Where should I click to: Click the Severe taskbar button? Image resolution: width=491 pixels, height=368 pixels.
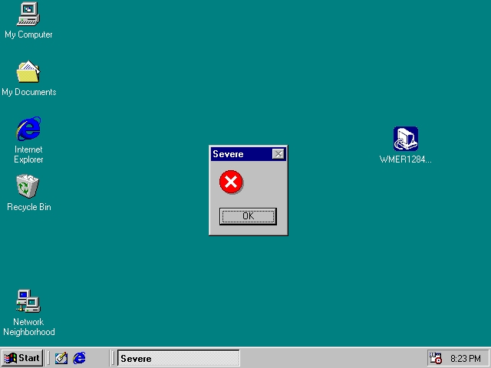click(x=178, y=358)
